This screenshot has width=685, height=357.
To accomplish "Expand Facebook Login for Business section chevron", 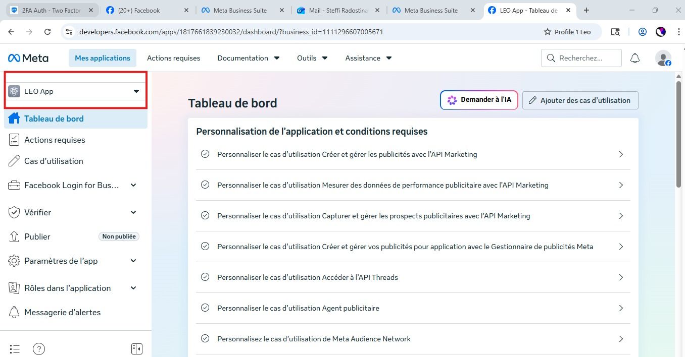I will point(133,185).
